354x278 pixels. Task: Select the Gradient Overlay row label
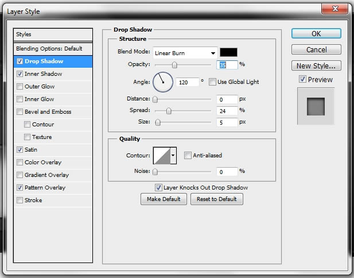(x=46, y=175)
